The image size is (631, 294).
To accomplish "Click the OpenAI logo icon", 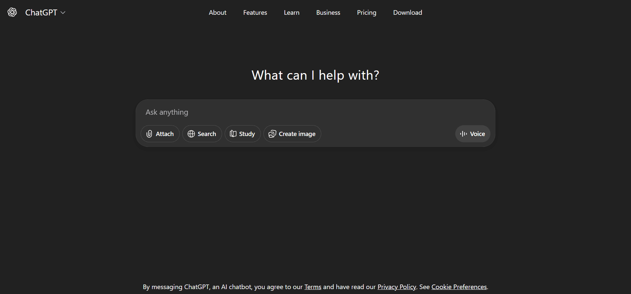I will point(12,12).
